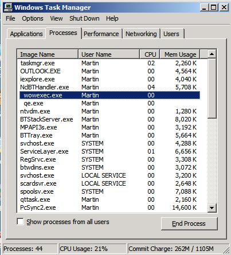Select the RegSrvc.exe process
The height and width of the screenshot is (255, 231).
click(x=110, y=159)
